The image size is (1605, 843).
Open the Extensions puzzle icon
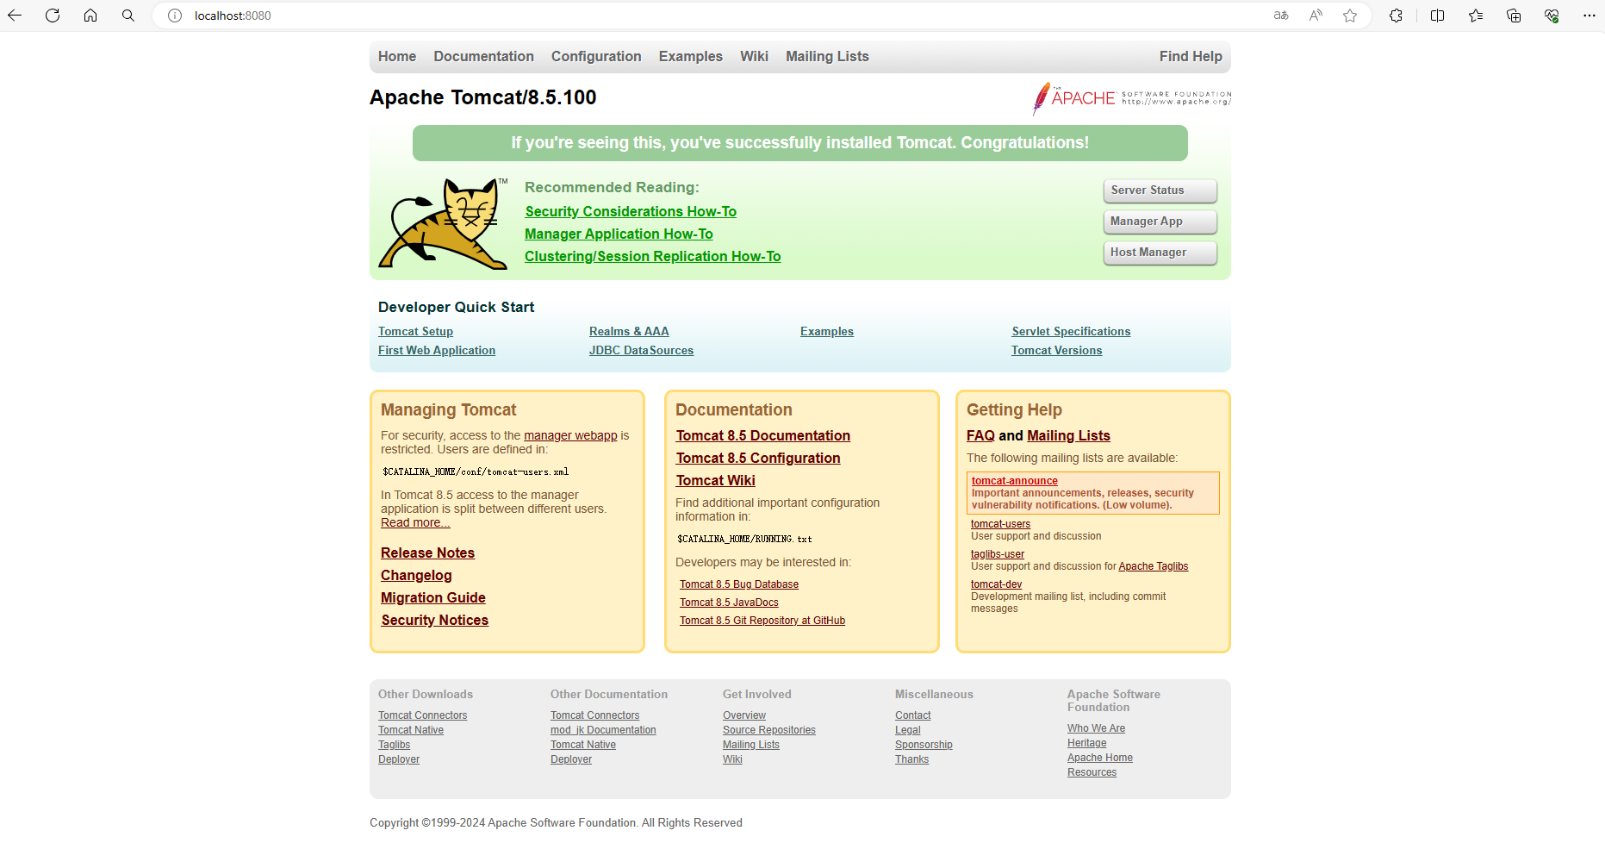[1396, 16]
